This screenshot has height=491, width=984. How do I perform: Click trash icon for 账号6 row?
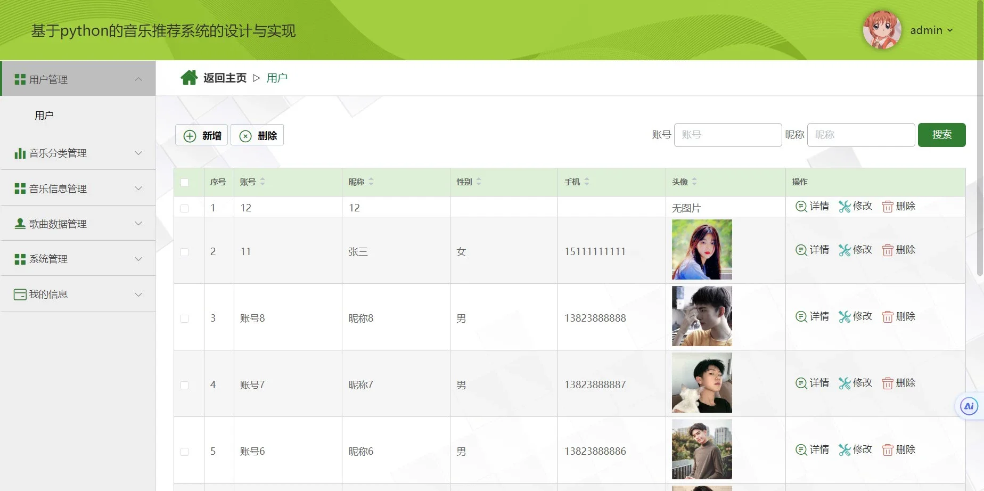pos(888,450)
